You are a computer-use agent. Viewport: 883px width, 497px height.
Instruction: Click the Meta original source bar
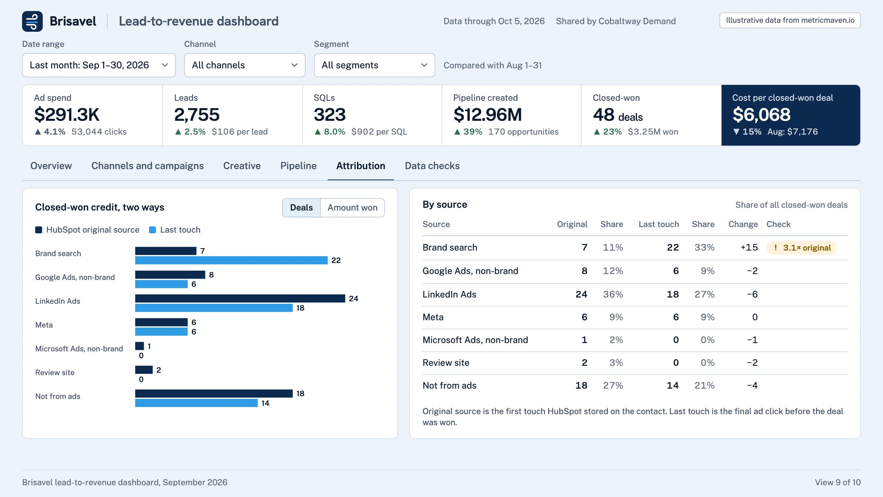click(x=161, y=322)
